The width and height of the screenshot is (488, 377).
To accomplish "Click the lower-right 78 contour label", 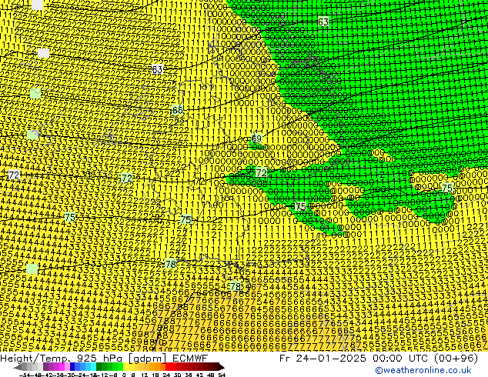I will 236,286.
